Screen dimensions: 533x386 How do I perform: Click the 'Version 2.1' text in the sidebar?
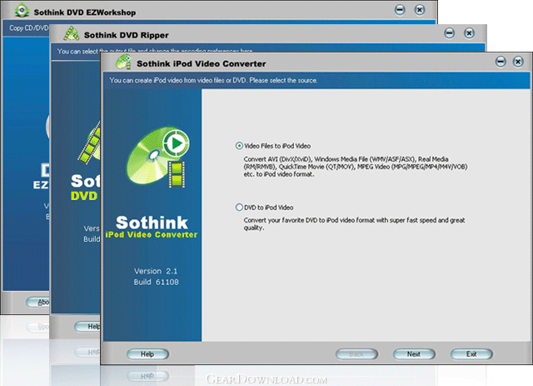[x=156, y=271]
